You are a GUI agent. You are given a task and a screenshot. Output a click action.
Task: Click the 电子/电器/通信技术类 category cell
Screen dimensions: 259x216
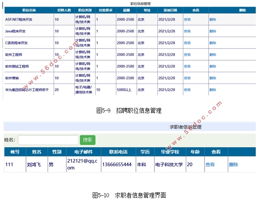[x=85, y=90]
